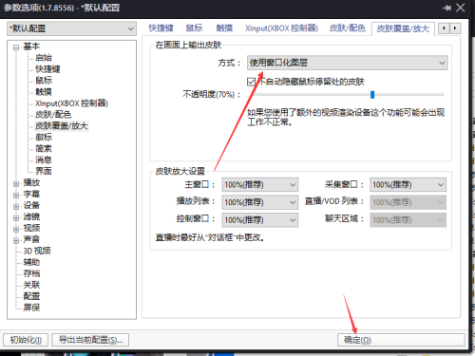Switch to the 触摸 tab
475x356 pixels.
[224, 28]
